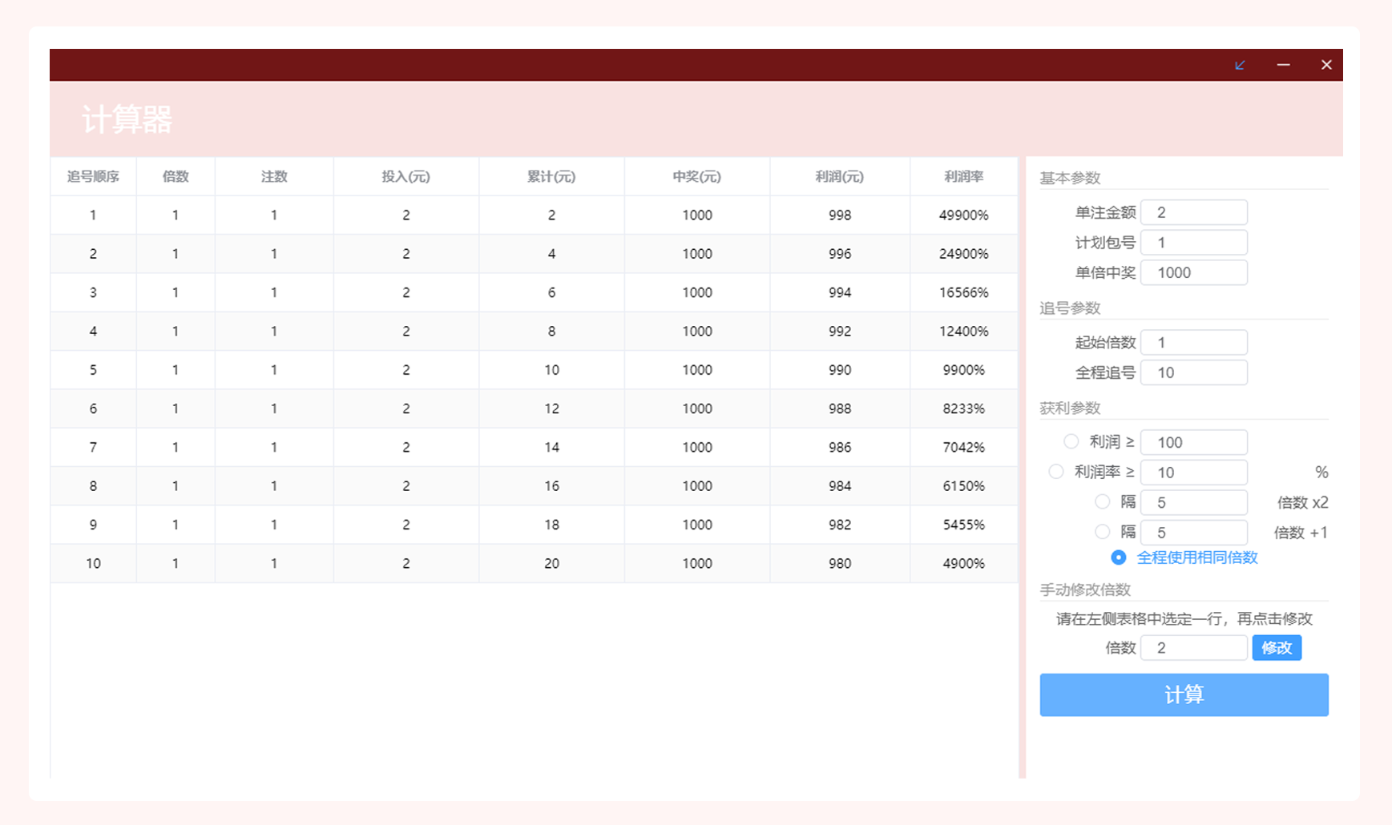Select the 利润 ≥ radio button
This screenshot has width=1392, height=825.
pyautogui.click(x=1071, y=441)
